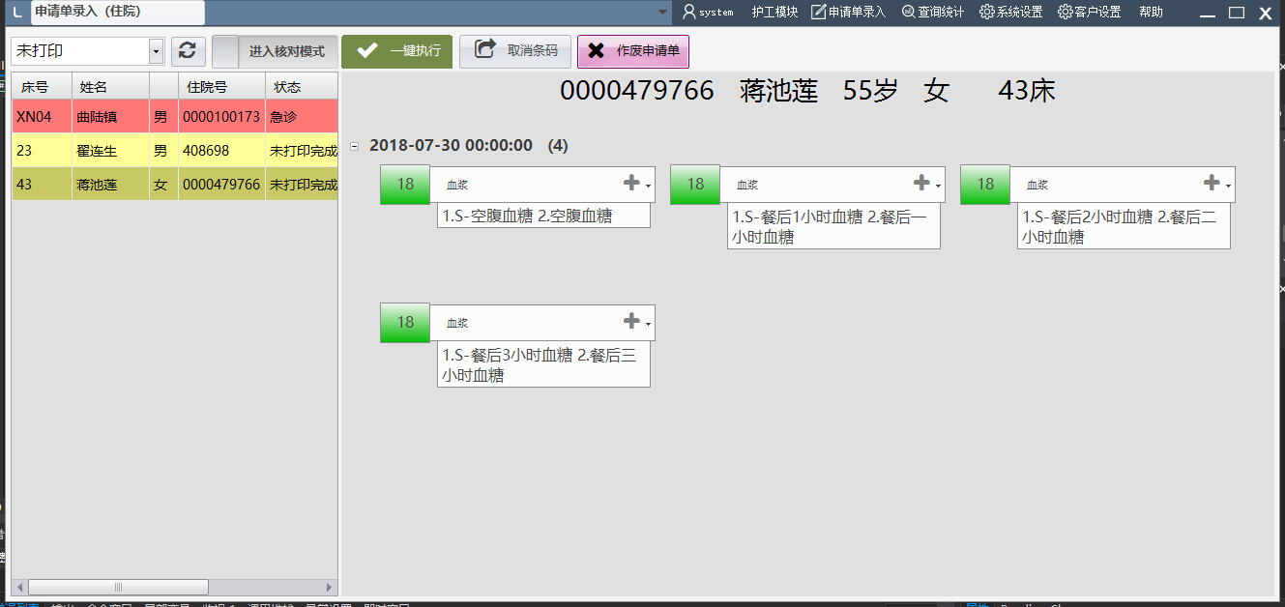Image resolution: width=1285 pixels, height=607 pixels.
Task: Select green 18 box of 餐后1小时血糖
Action: [x=695, y=185]
